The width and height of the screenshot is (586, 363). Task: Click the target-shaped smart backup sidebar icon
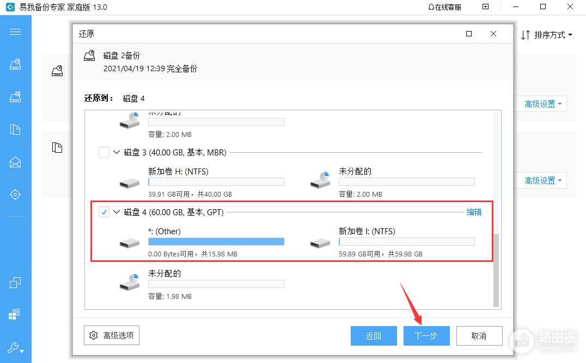15,195
